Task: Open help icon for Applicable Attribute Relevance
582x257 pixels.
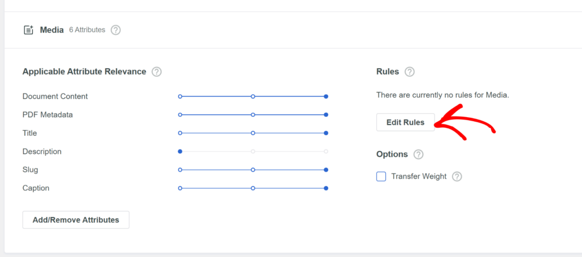Action: click(157, 72)
